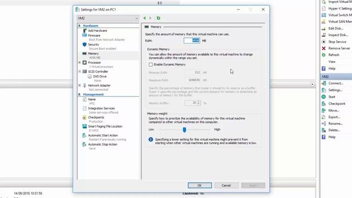The image size is (352, 198).
Task: Open Edit Disk in the Actions pane
Action: pos(335,29)
